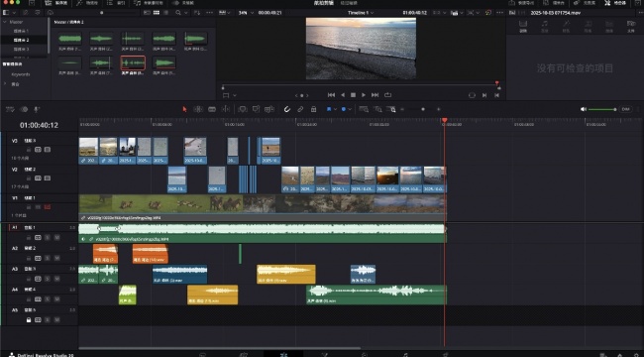The image size is (644, 357).
Task: Open the flag color dropdown arrow
Action: [336, 109]
